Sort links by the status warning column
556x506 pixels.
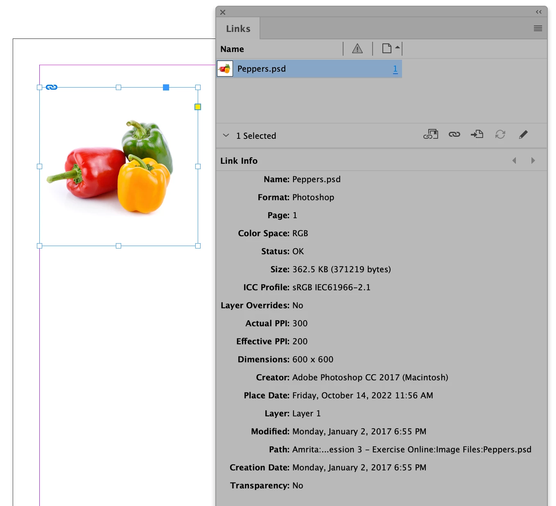[357, 49]
